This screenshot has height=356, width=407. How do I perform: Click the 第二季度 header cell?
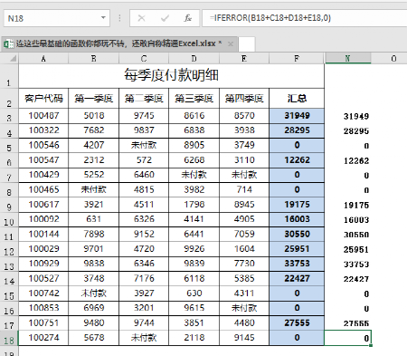coord(144,99)
